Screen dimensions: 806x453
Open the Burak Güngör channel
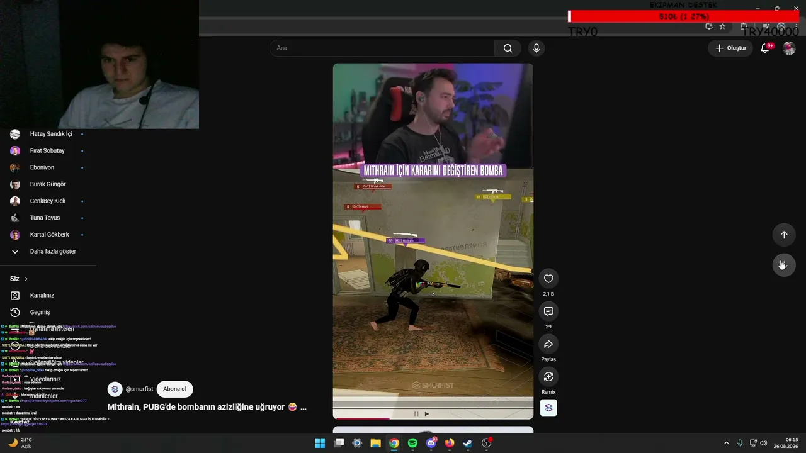tap(48, 184)
